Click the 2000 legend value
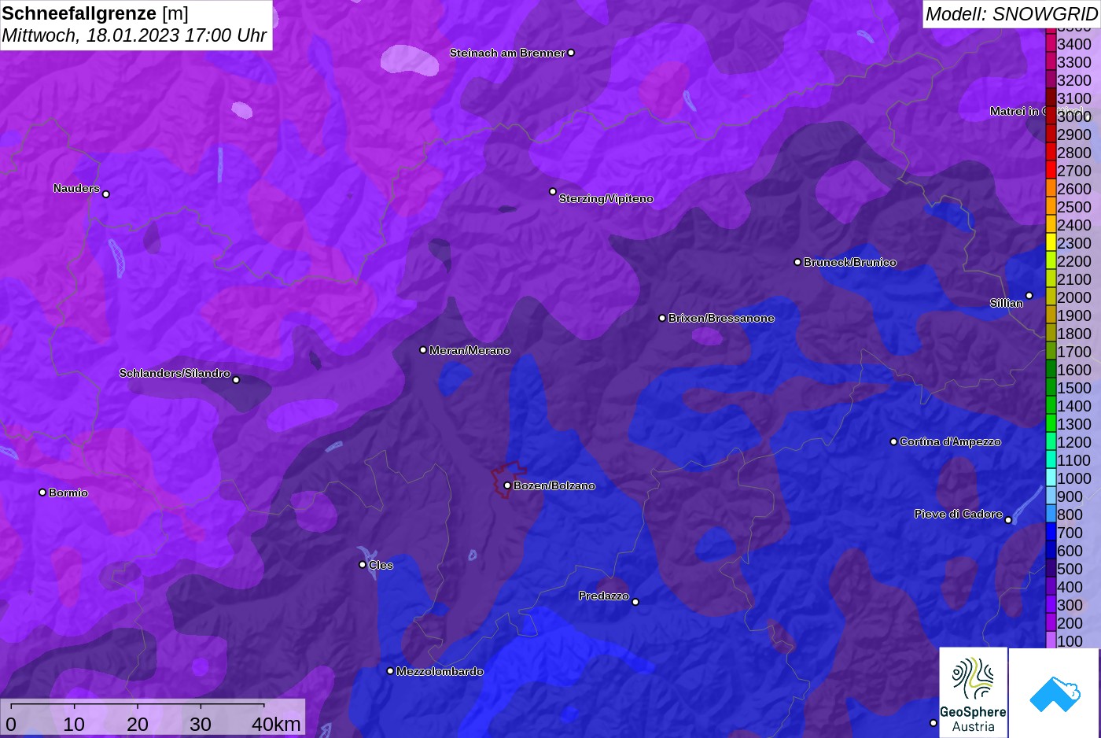This screenshot has height=738, width=1101. [x=1074, y=297]
